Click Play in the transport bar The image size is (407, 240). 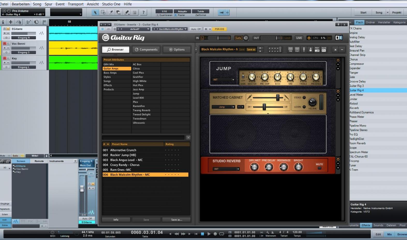point(209,234)
